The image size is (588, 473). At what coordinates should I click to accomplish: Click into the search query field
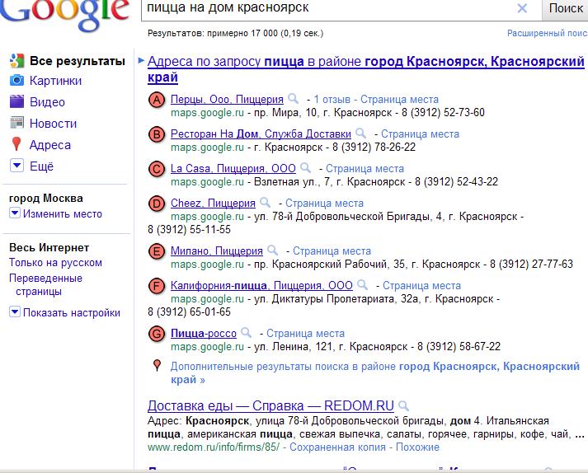click(x=330, y=8)
